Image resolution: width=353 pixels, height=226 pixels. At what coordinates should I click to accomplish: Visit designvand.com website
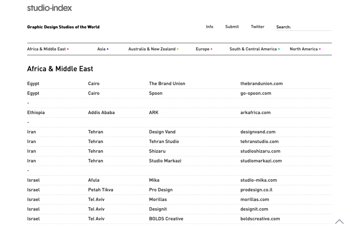click(x=258, y=132)
